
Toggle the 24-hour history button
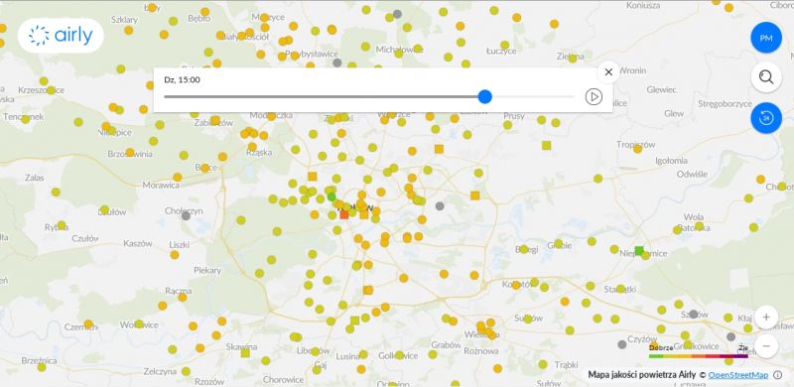click(766, 118)
